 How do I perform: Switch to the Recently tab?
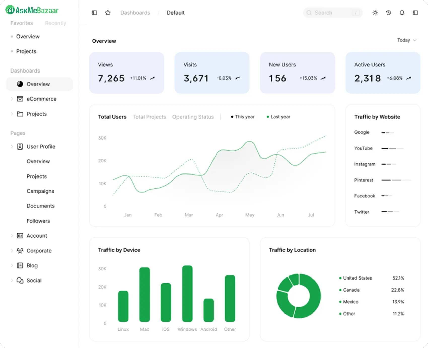pos(56,23)
